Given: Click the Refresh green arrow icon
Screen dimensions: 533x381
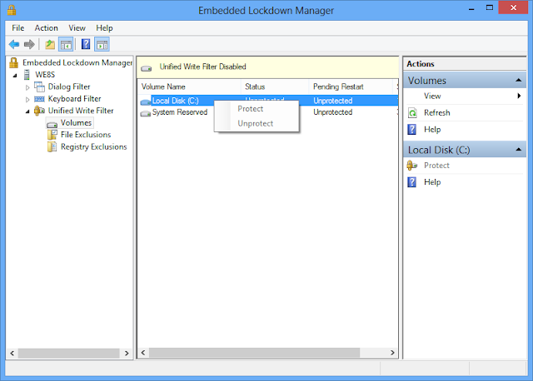Looking at the screenshot, I should click(412, 113).
